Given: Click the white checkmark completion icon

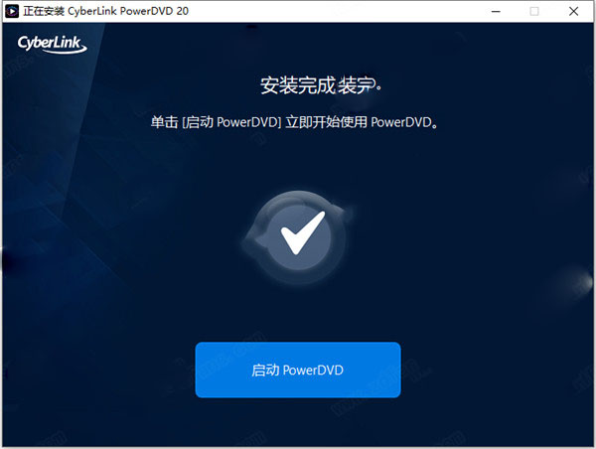Looking at the screenshot, I should (x=303, y=232).
